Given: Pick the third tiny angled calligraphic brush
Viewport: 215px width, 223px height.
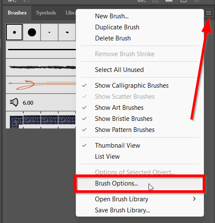Looking at the screenshot, I should (x=49, y=32).
